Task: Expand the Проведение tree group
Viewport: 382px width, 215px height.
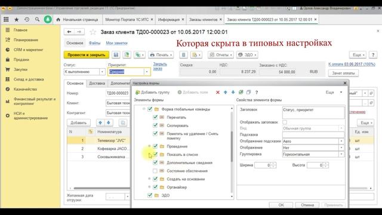Action: point(149,146)
